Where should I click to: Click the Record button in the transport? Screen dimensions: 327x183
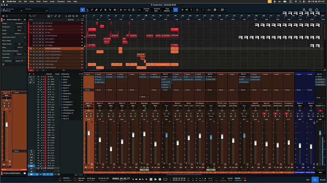(x=160, y=179)
